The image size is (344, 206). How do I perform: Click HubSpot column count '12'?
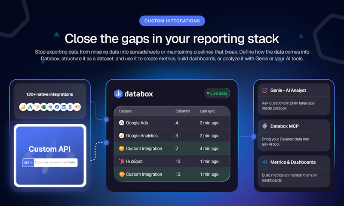pos(178,161)
